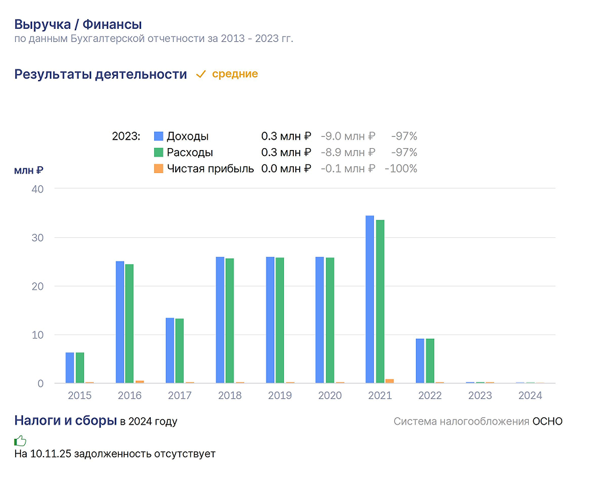Click the Результаты деятельности heading
Screen dimensions: 614x494
[100, 74]
